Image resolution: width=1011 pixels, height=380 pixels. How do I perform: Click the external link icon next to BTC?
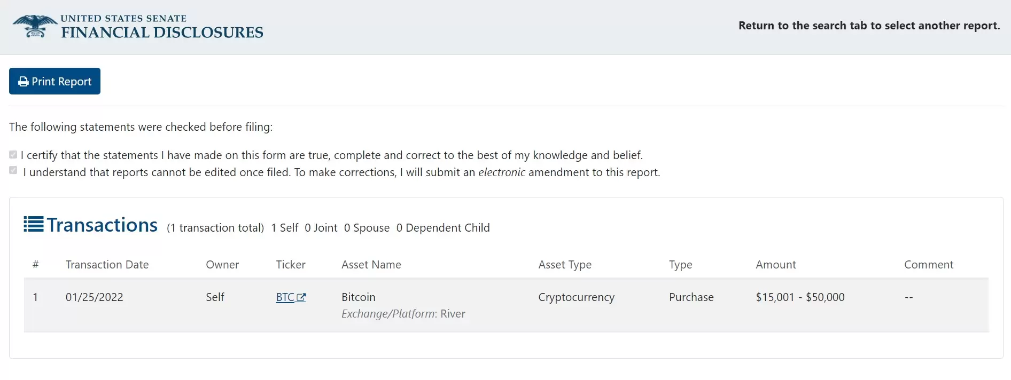click(x=301, y=297)
